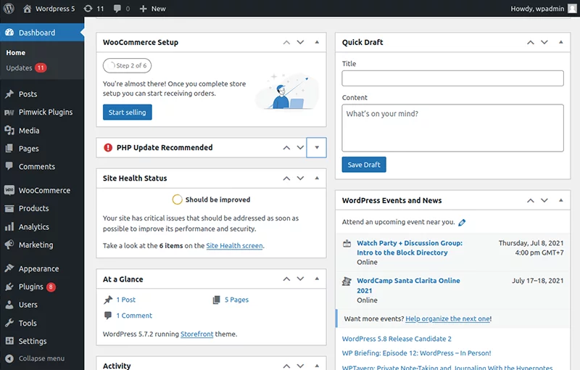Click the Start selling button
The image size is (580, 370).
click(128, 112)
